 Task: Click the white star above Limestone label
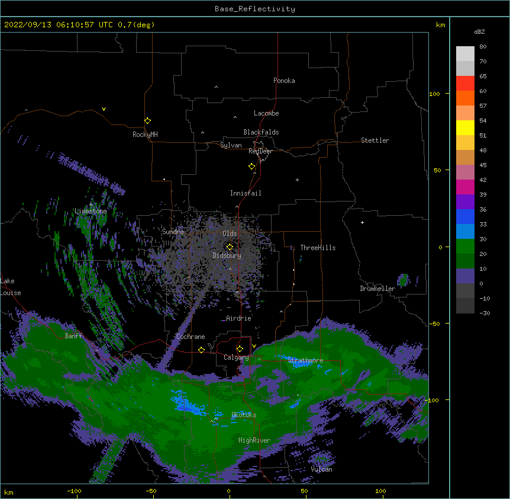[91, 204]
